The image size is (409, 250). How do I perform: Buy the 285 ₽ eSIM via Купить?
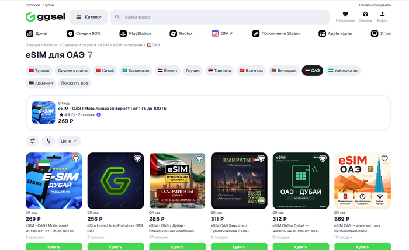[178, 246]
